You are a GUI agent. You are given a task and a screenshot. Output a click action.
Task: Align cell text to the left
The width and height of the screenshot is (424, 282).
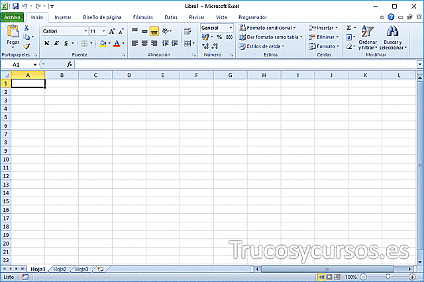[x=134, y=43]
